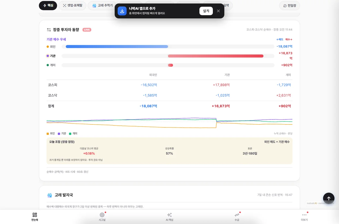
Task: Open the 시그널 bottom navigation tab
Action: 102,217
